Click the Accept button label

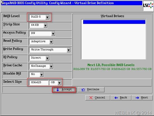67,89
